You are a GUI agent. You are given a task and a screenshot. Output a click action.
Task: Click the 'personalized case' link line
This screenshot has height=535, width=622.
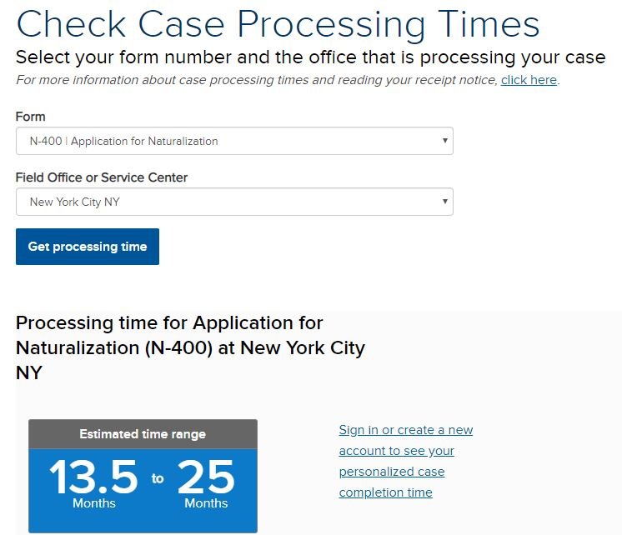[x=392, y=472]
